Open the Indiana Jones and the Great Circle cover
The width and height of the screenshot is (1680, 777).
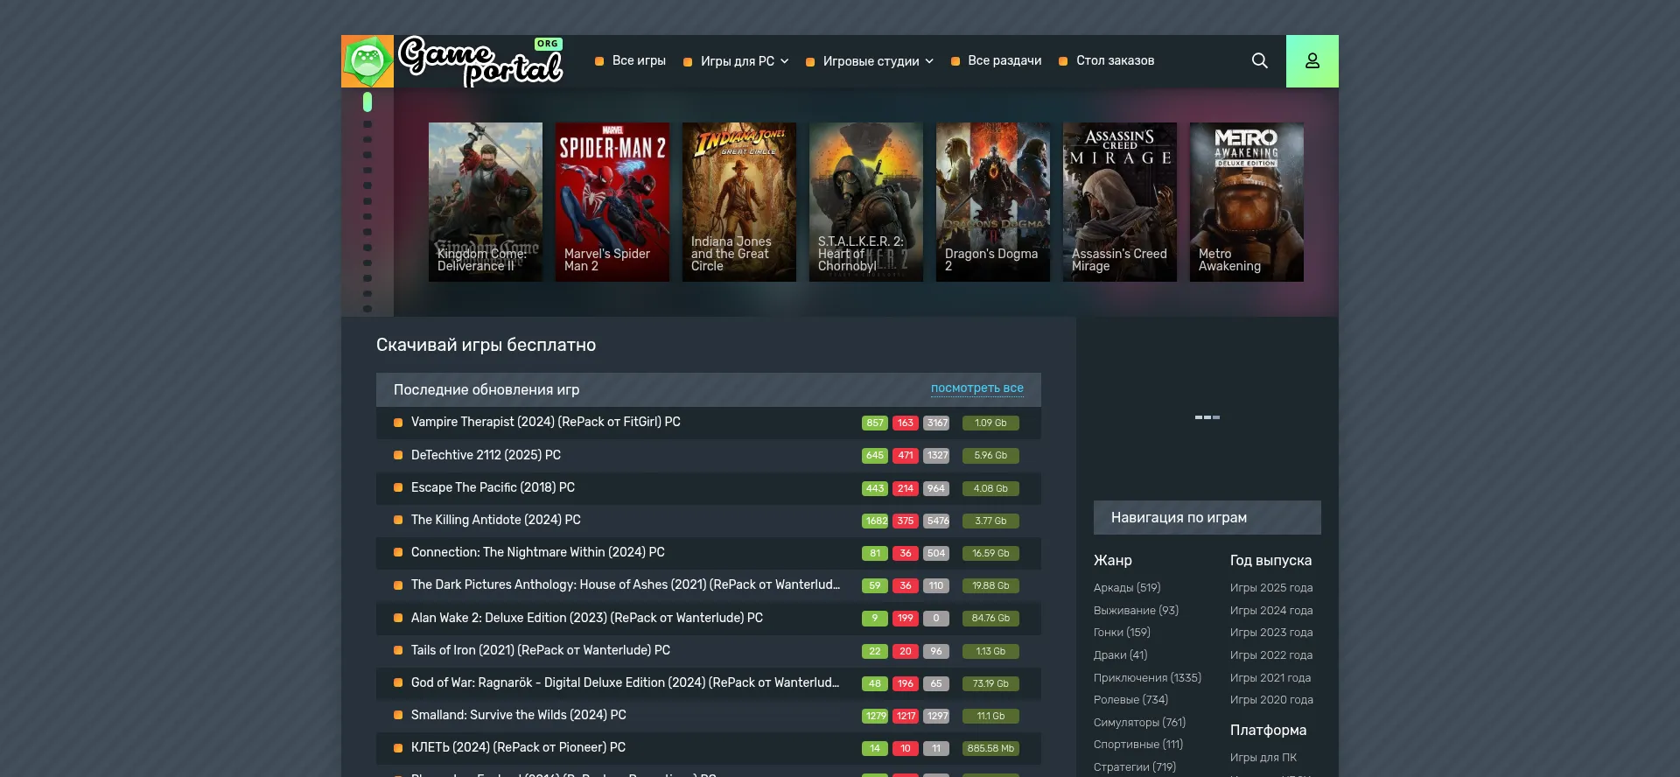click(739, 202)
